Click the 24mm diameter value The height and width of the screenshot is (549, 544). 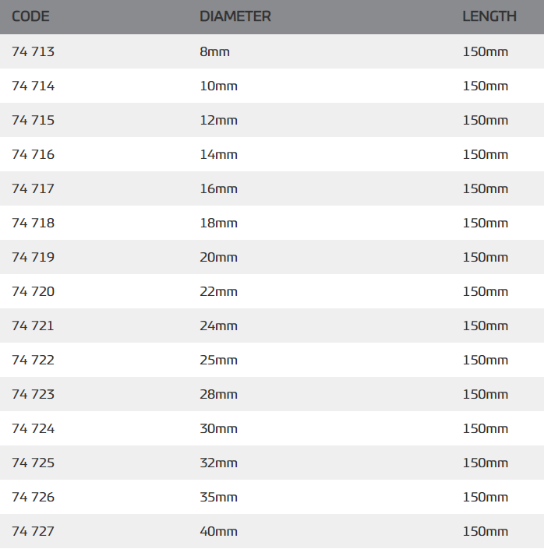pos(218,326)
